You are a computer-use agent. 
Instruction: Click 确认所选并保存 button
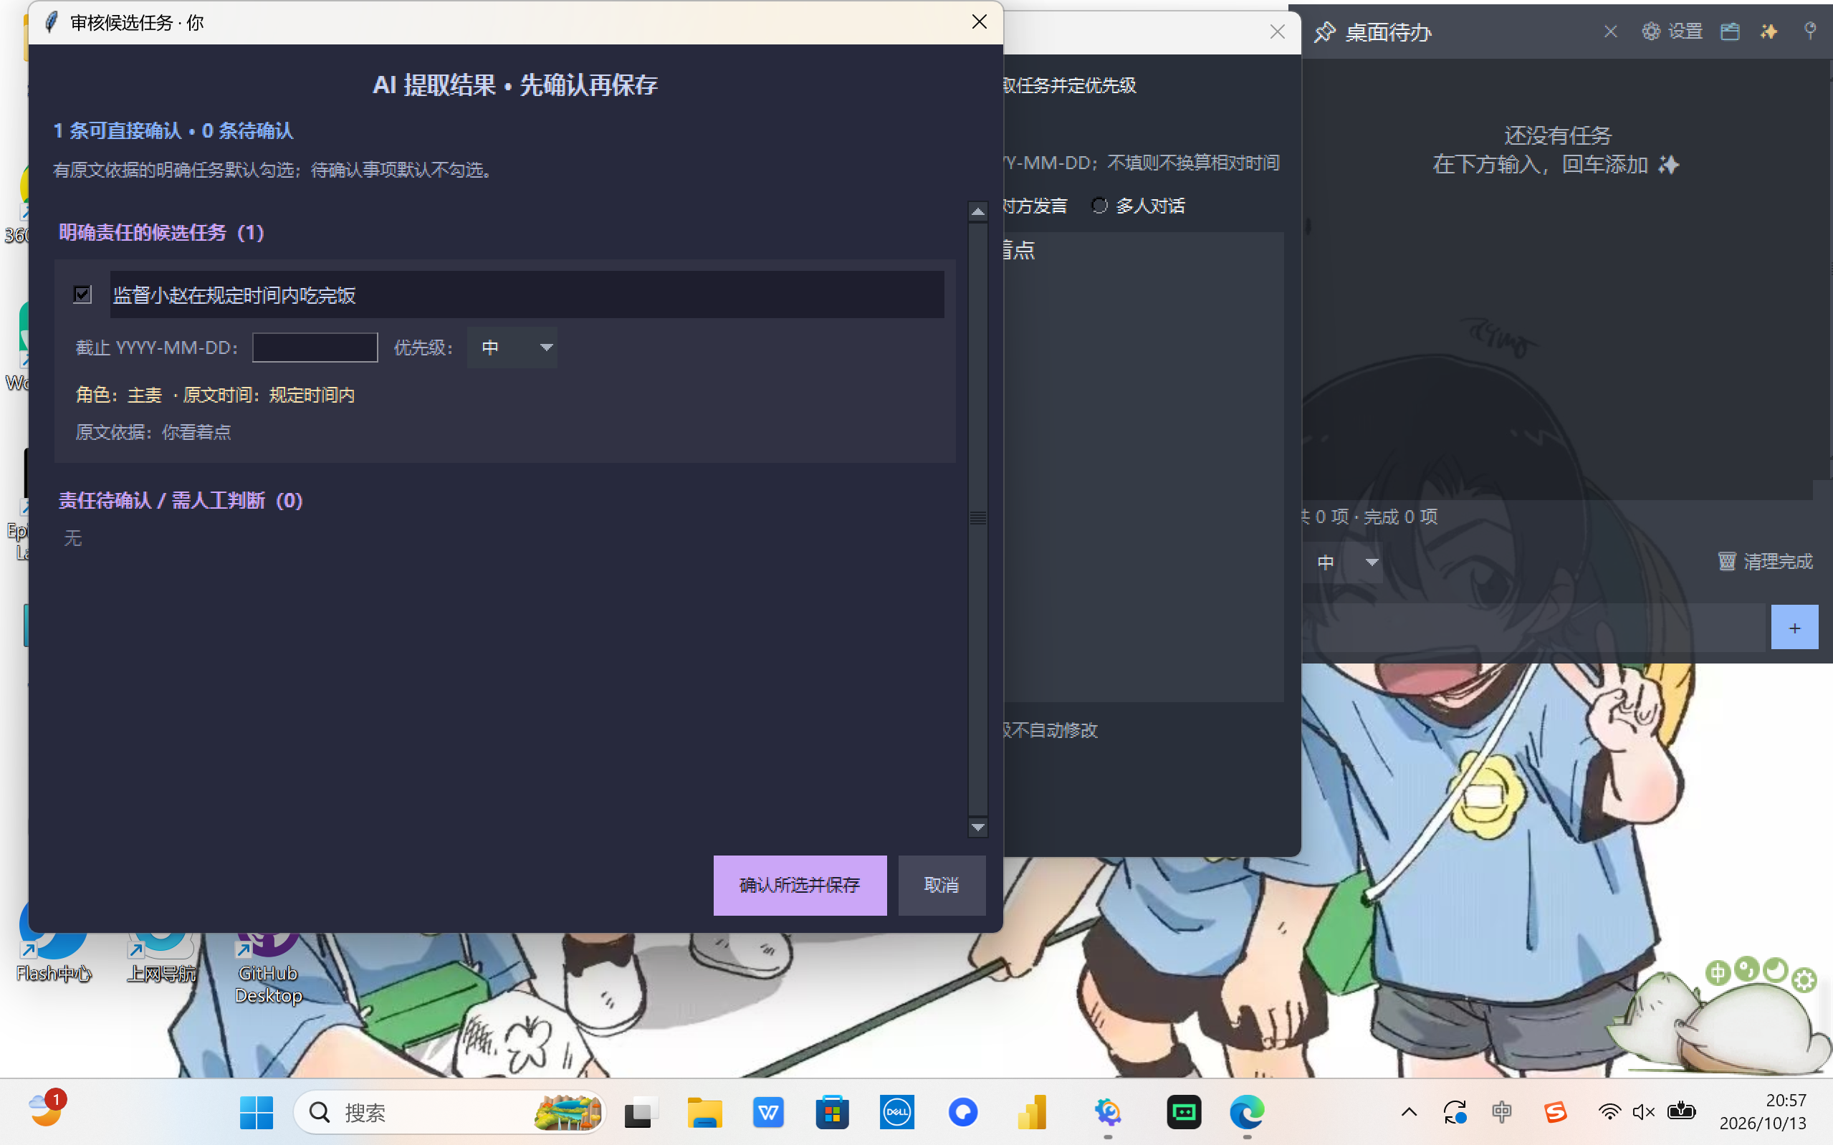coord(800,885)
